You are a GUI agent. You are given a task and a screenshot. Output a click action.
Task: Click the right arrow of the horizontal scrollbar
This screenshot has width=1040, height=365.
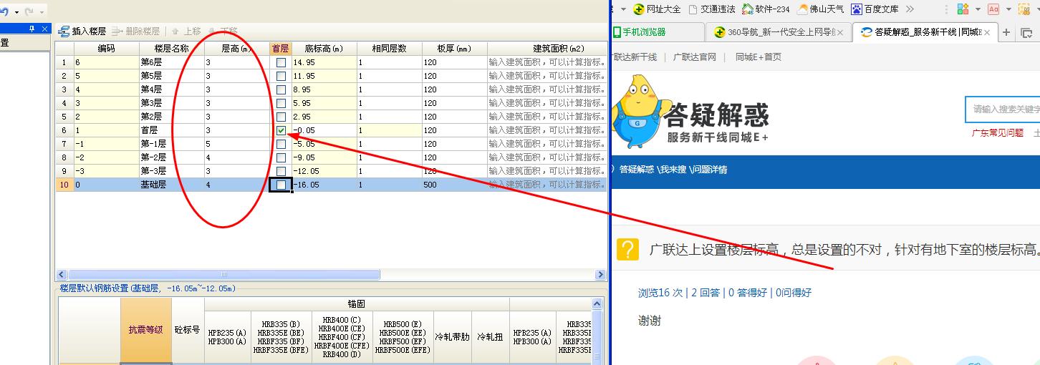600,275
